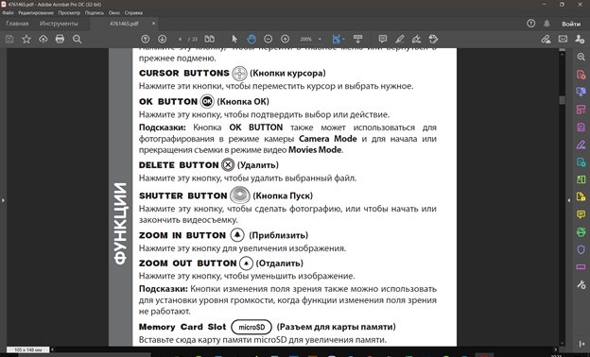Click the expand sidebar icon at bottom right
The image size is (590, 357).
coord(581,344)
